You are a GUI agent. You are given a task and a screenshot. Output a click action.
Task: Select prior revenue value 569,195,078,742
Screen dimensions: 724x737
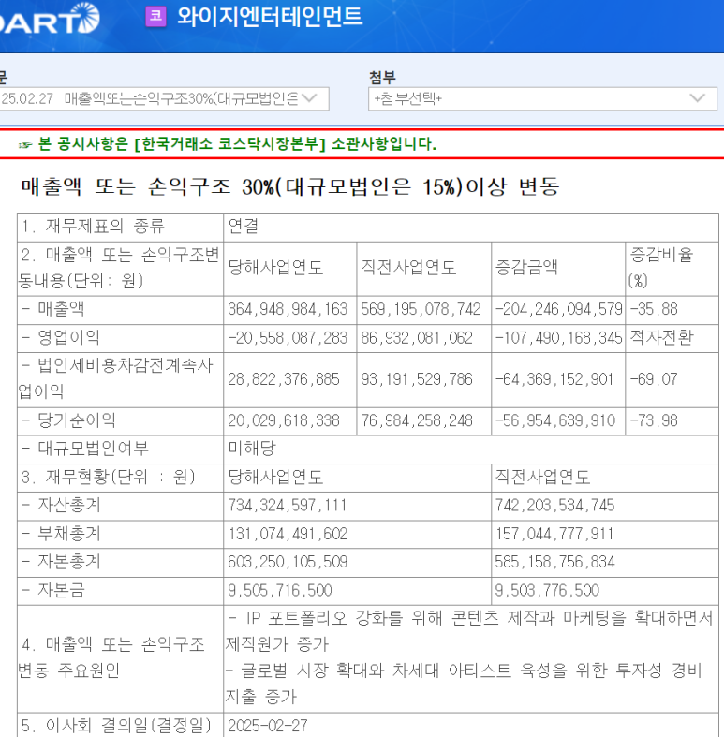pos(421,309)
